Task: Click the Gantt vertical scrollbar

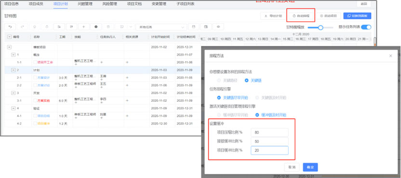Action: pyautogui.click(x=375, y=41)
